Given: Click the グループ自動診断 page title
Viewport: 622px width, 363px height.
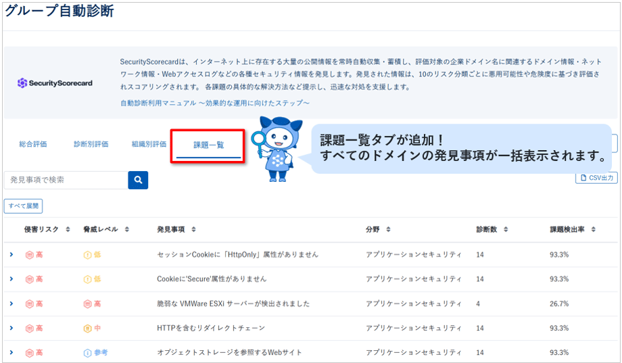Looking at the screenshot, I should [59, 11].
